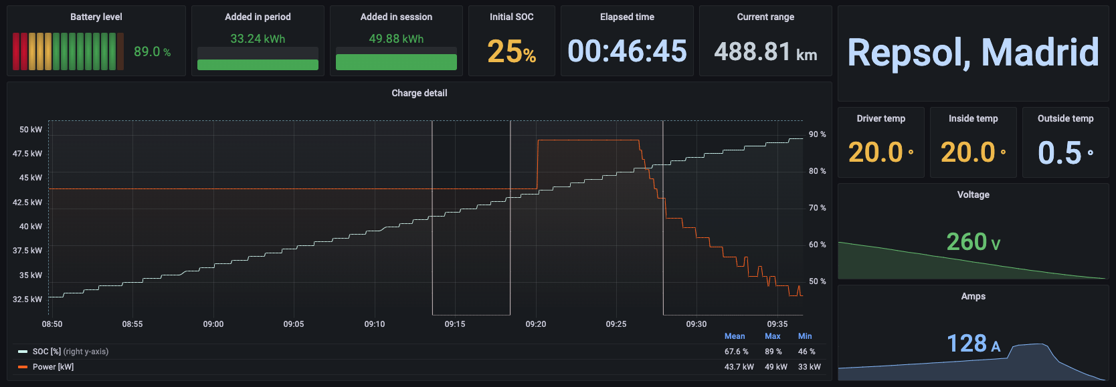Sort legend by Max column
This screenshot has height=387, width=1116.
coord(773,336)
